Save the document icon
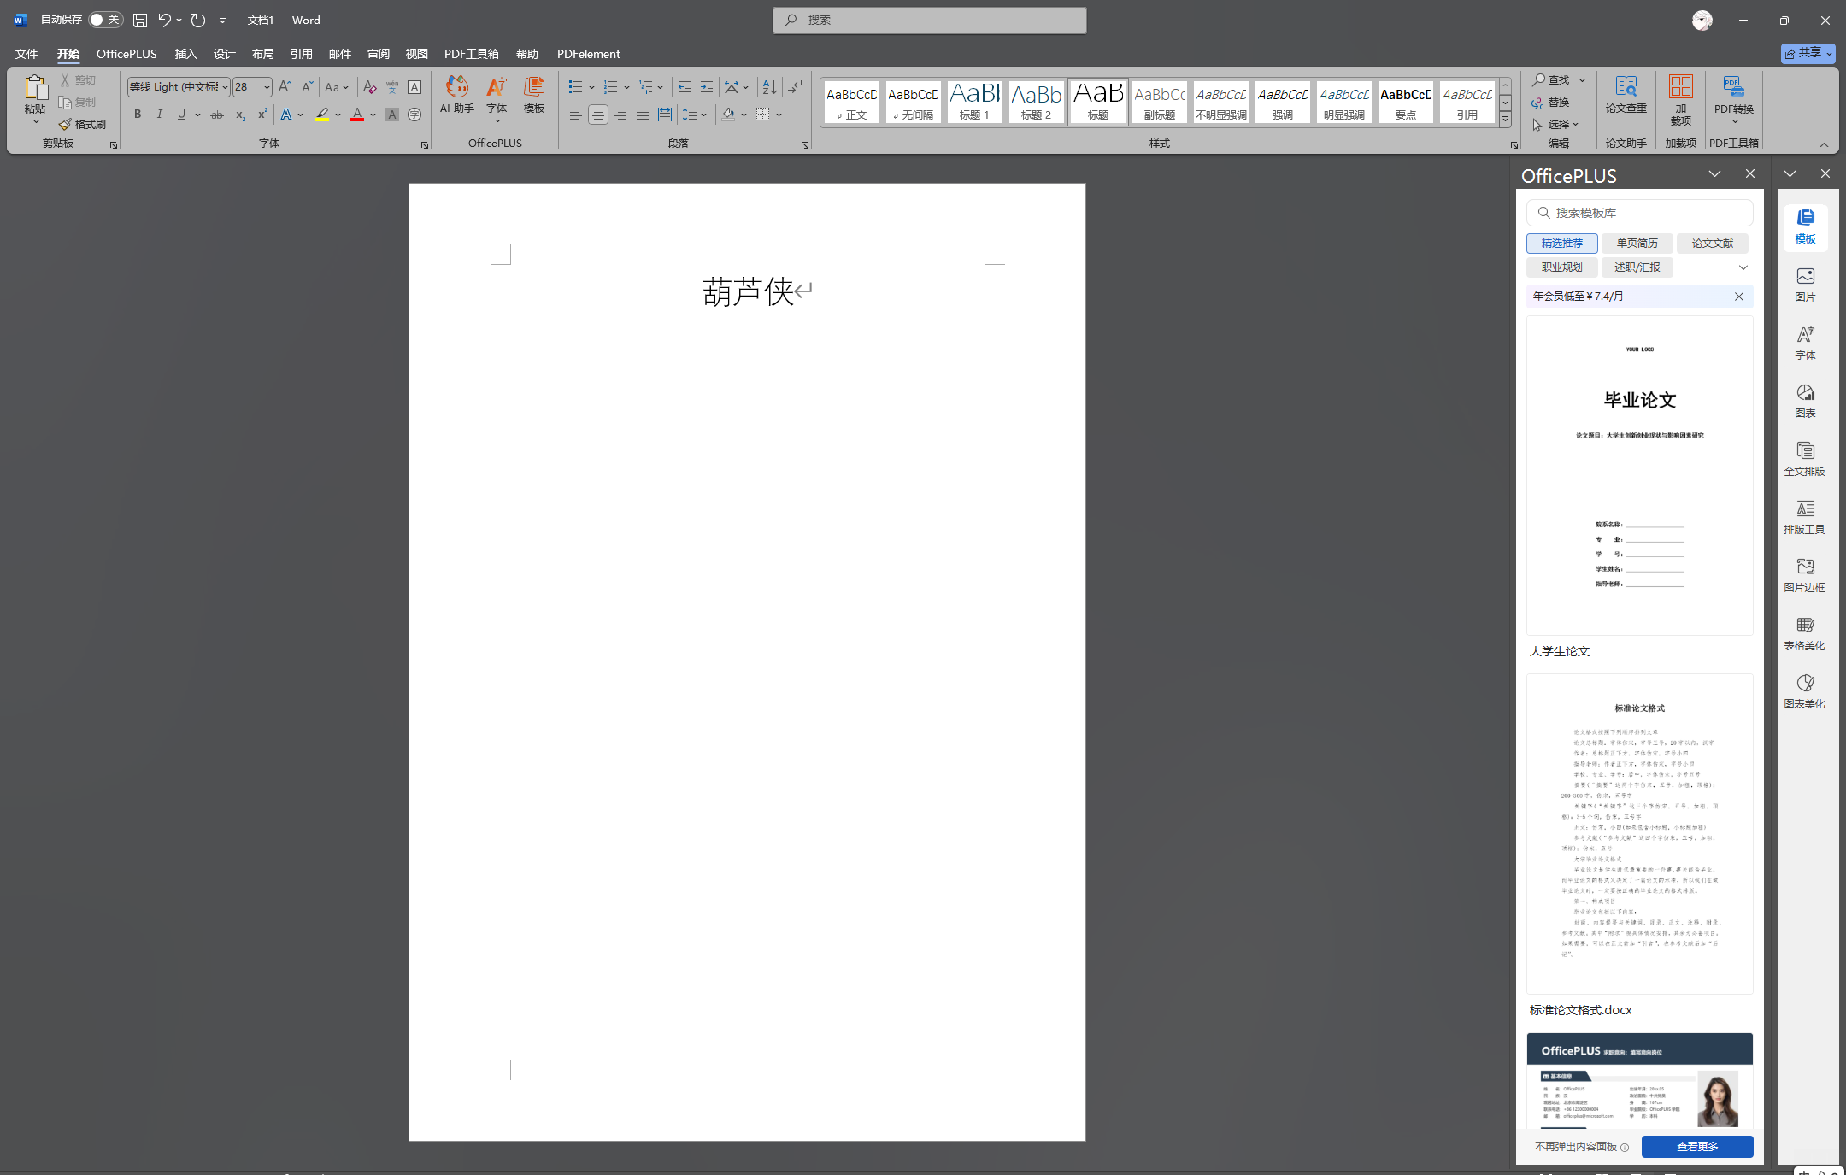Viewport: 1846px width, 1175px height. [140, 20]
